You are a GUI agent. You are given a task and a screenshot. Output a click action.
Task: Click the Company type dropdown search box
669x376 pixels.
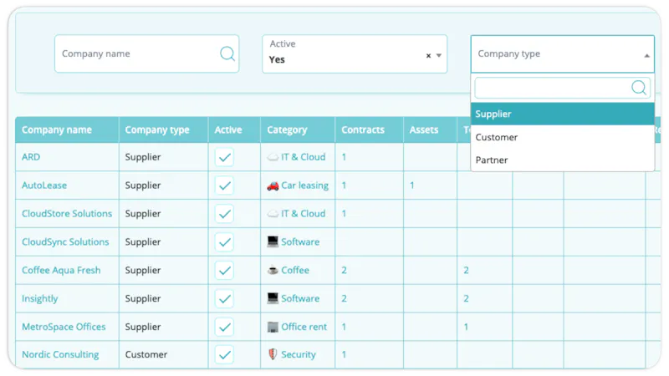pyautogui.click(x=562, y=88)
